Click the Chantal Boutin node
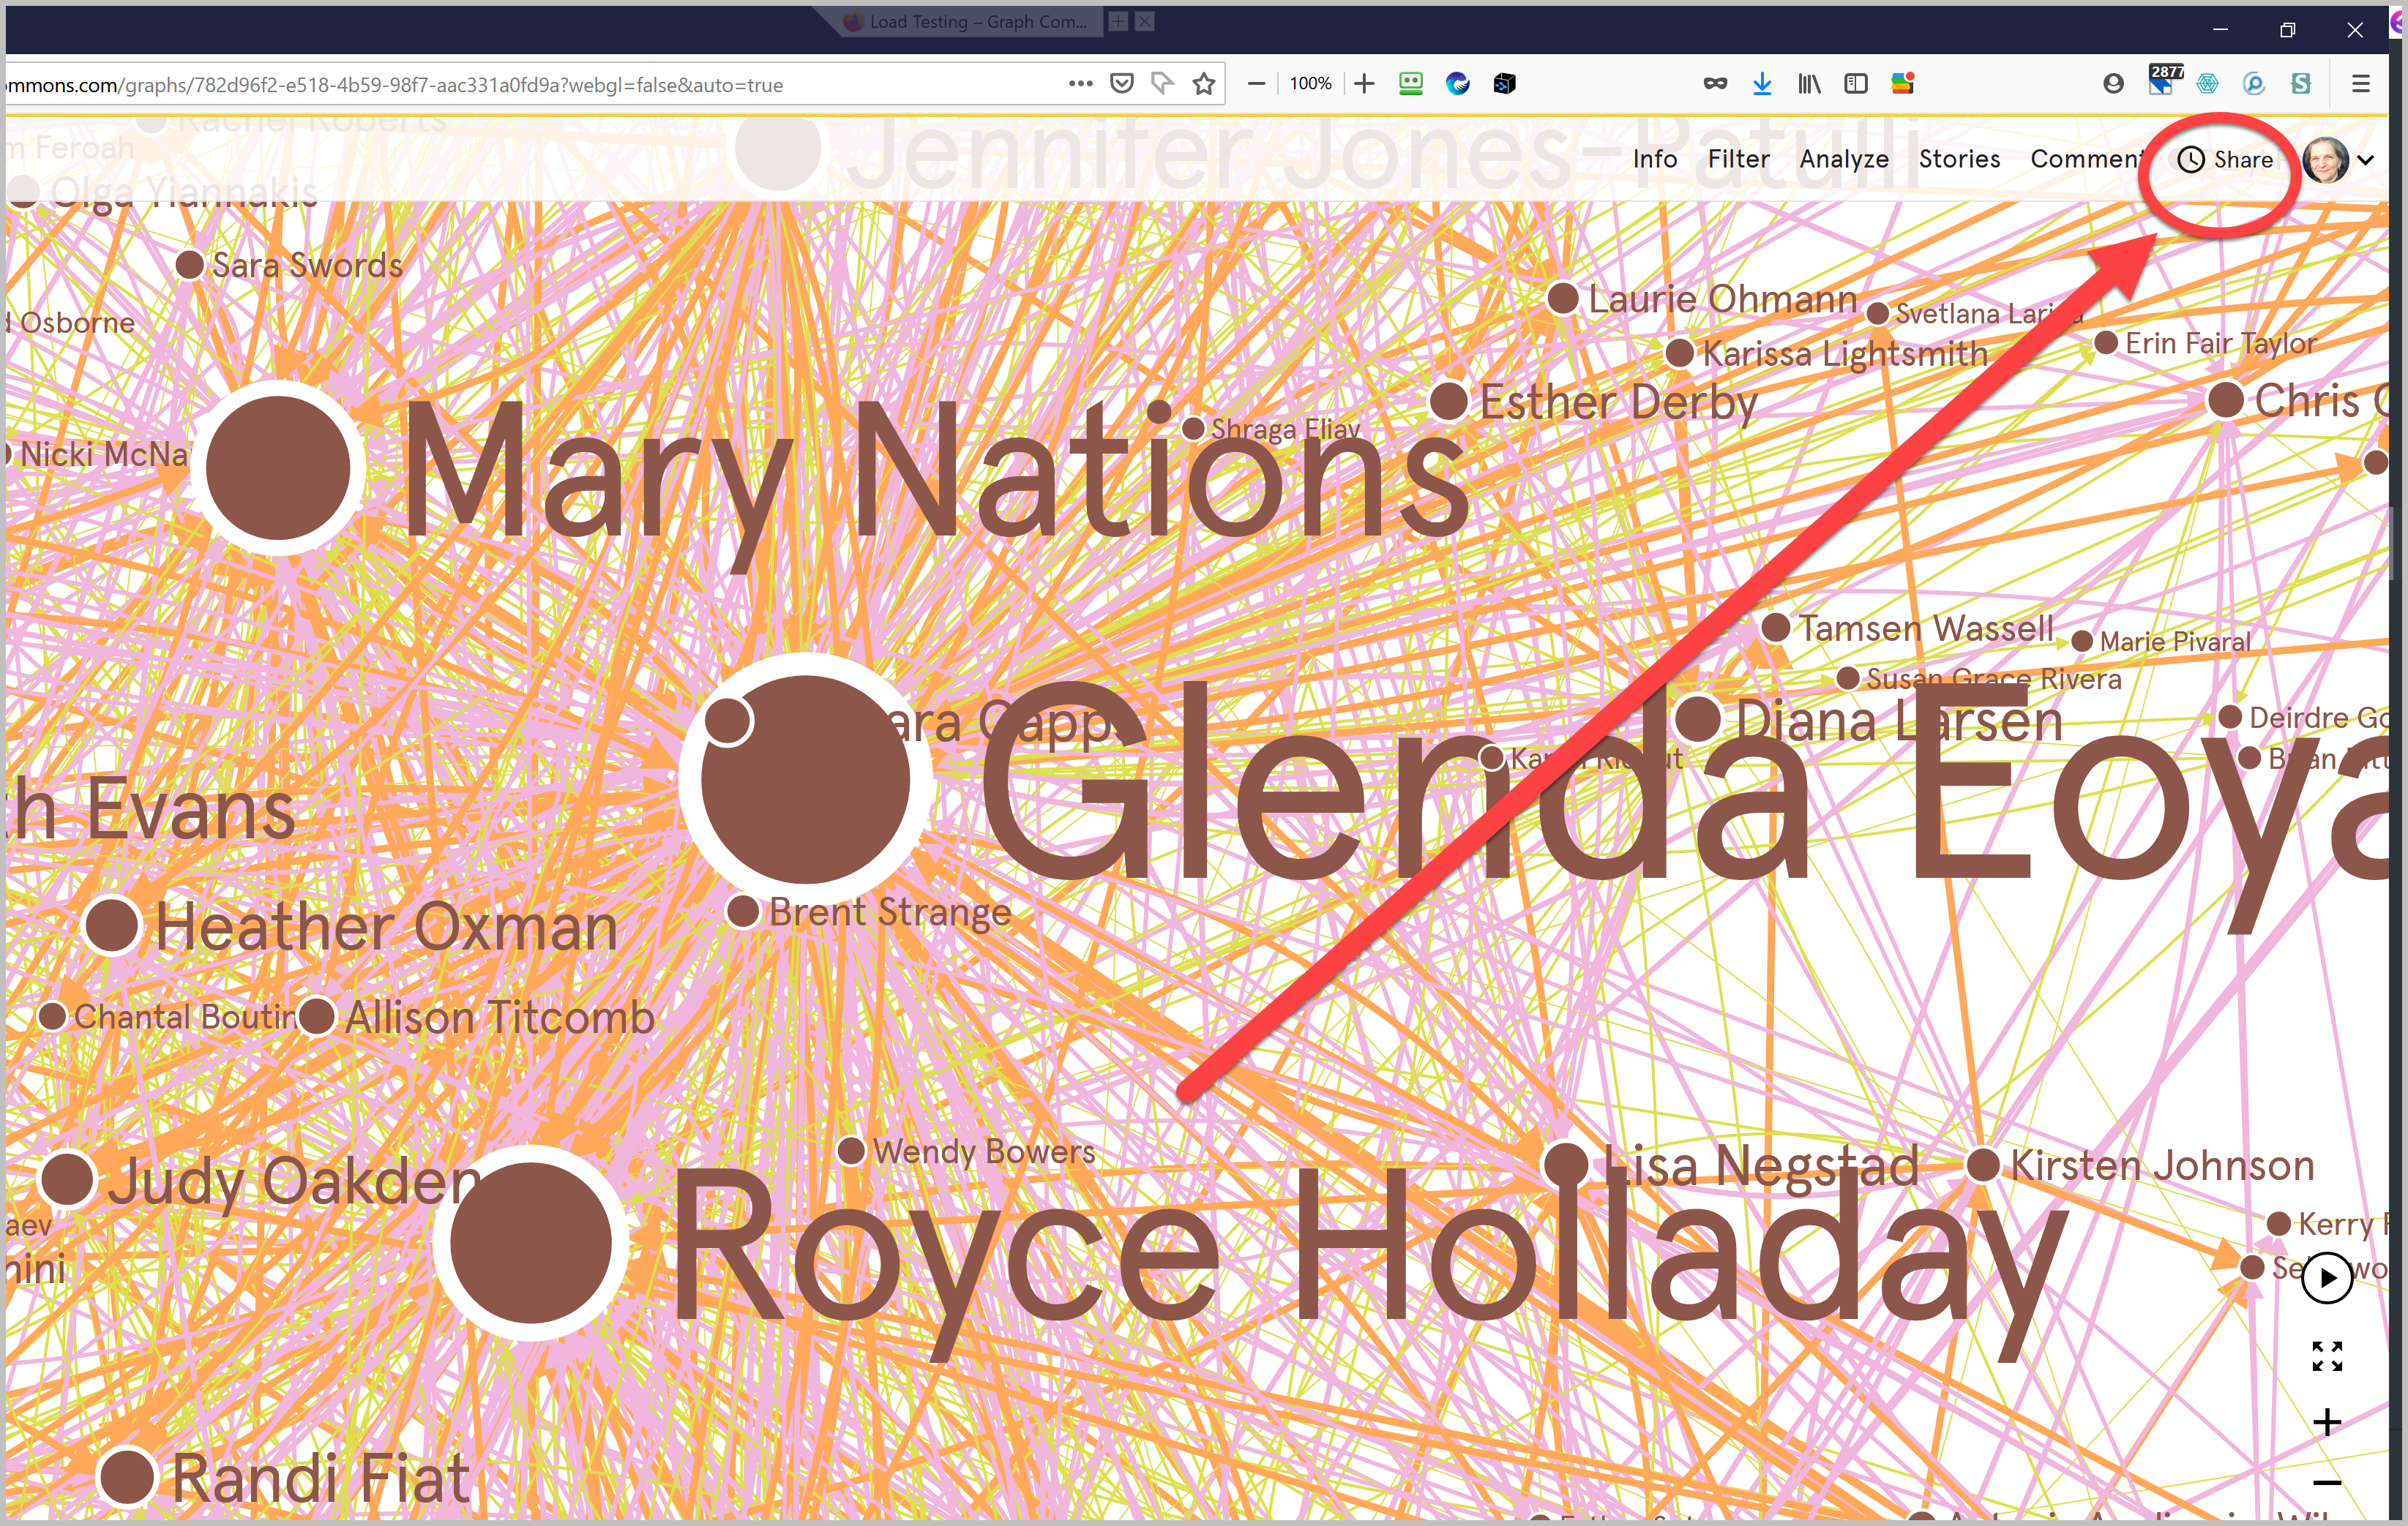This screenshot has width=2408, height=1526. (x=52, y=1016)
